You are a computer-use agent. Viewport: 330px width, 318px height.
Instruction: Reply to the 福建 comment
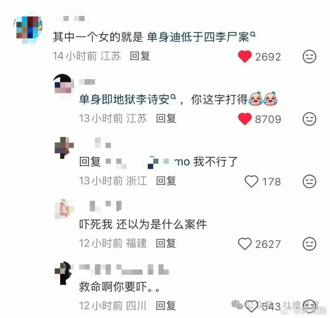(x=166, y=243)
